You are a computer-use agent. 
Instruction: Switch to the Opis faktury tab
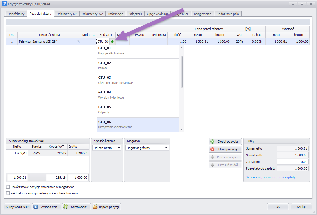(16, 14)
